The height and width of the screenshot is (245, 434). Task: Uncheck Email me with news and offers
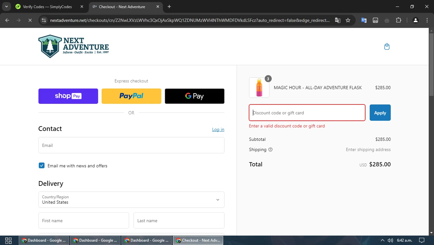(x=42, y=165)
